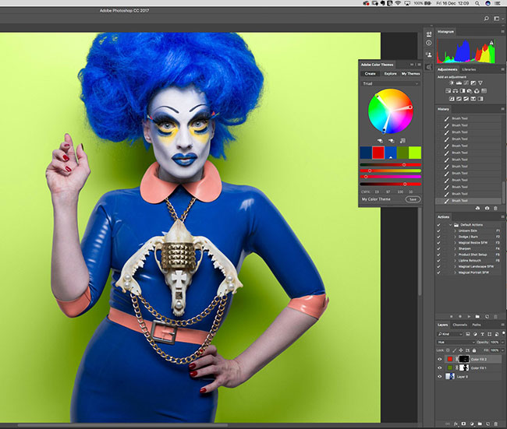507x429 pixels.
Task: Create new snapshot in History panel
Action: [x=487, y=209]
